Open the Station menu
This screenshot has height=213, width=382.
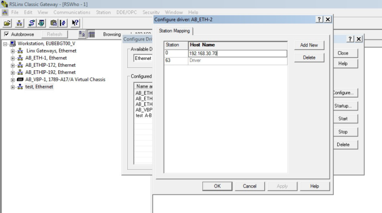(x=103, y=12)
